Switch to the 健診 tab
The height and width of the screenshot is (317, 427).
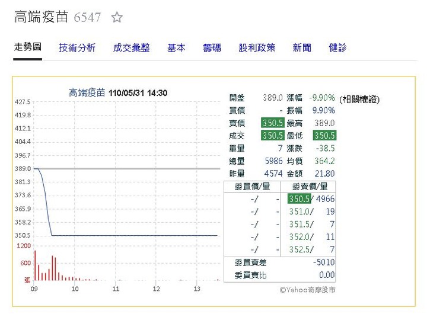pyautogui.click(x=337, y=48)
